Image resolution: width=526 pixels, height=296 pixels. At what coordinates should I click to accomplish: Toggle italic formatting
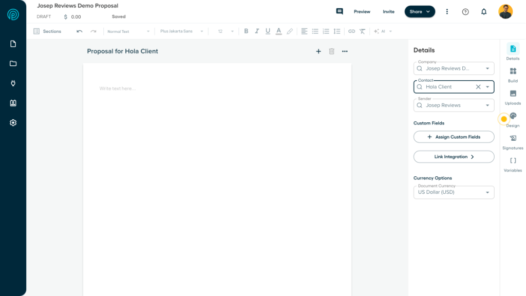tap(257, 31)
